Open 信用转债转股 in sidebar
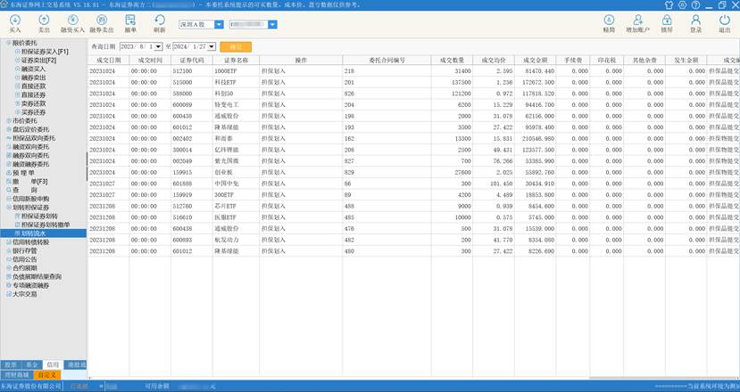 (x=31, y=241)
